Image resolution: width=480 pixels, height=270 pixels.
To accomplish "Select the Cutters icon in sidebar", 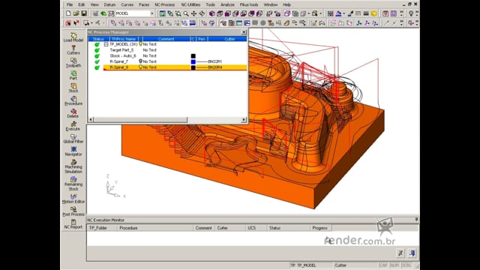I will point(73,50).
